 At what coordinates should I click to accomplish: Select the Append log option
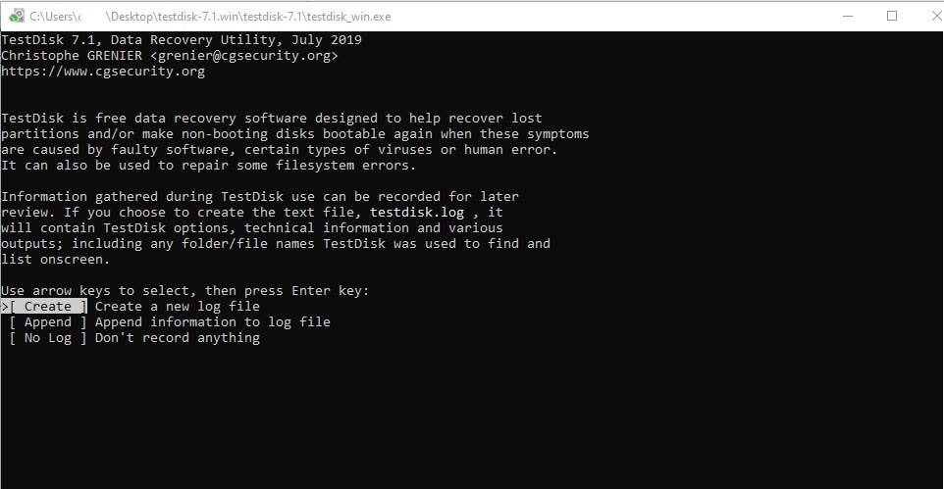tap(48, 321)
